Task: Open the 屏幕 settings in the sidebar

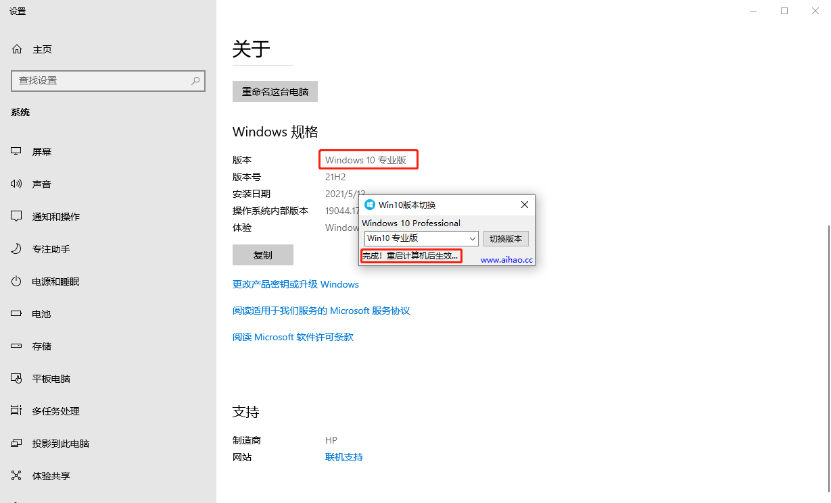Action: 42,151
